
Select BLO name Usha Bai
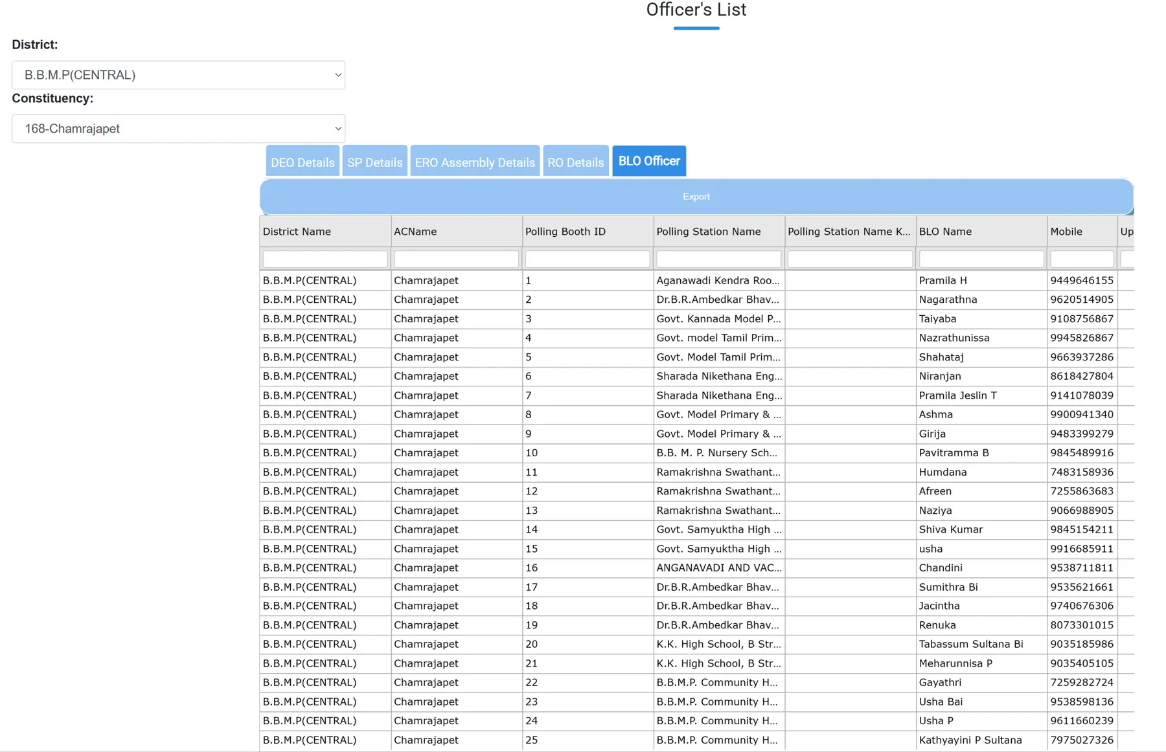click(941, 702)
